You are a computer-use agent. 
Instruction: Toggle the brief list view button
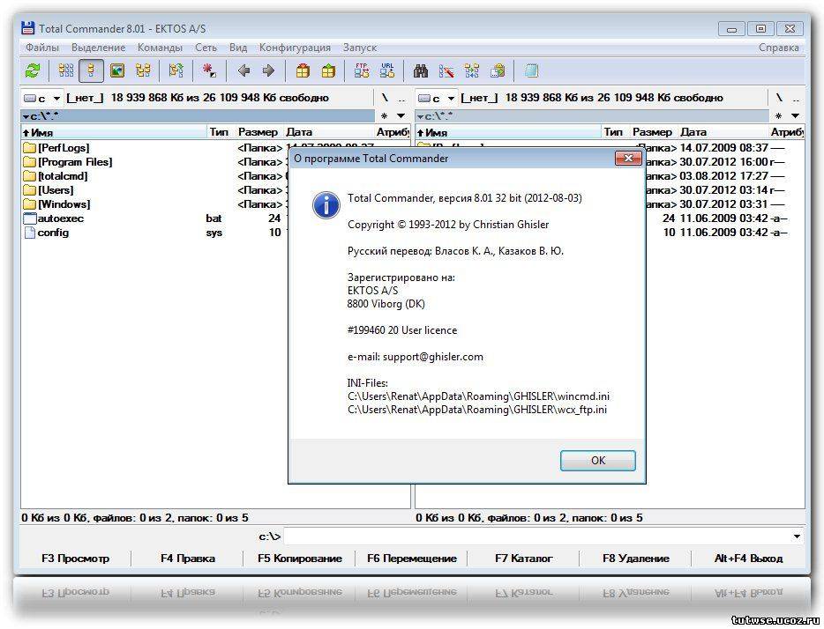(66, 71)
